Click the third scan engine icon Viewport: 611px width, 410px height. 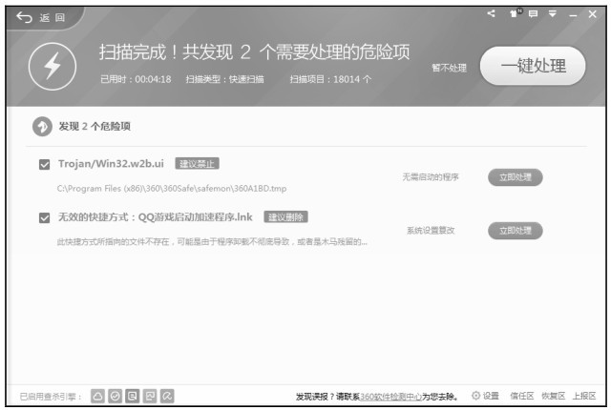133,397
